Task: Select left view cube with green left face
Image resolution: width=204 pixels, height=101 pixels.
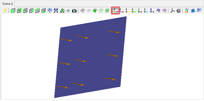Action: (25, 11)
